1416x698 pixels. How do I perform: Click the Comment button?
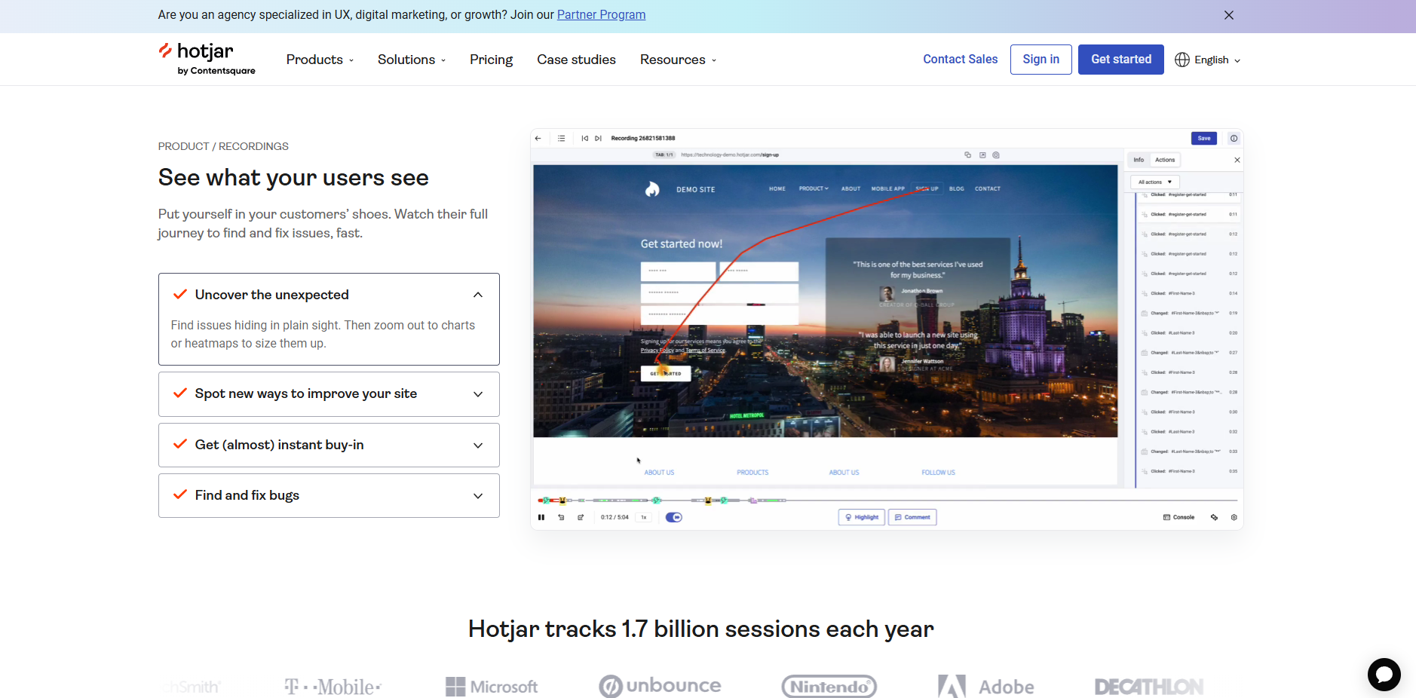(912, 517)
